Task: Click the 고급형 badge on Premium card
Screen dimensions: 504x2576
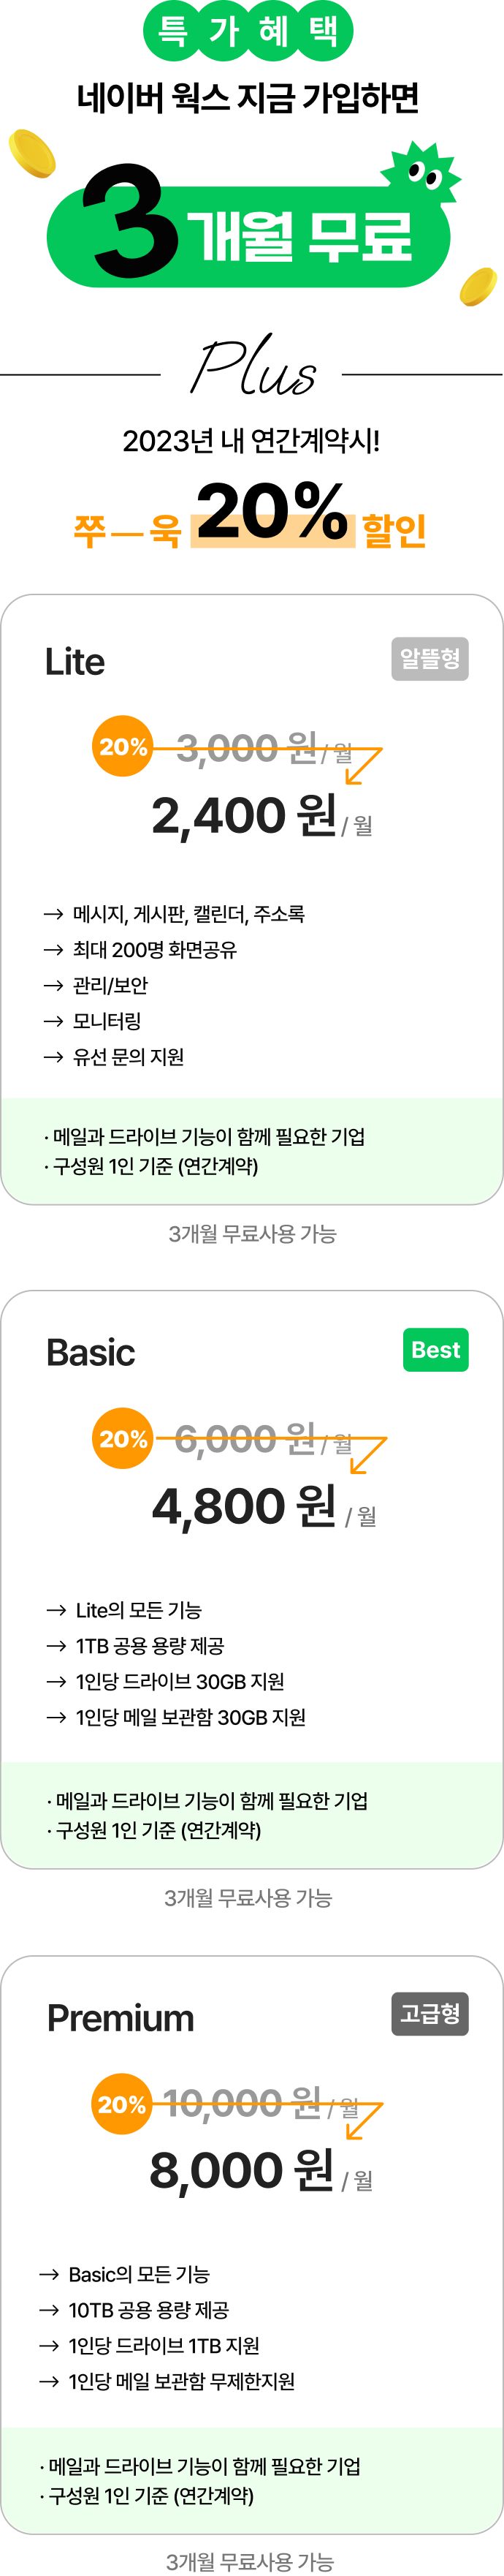Action: coord(429,2014)
